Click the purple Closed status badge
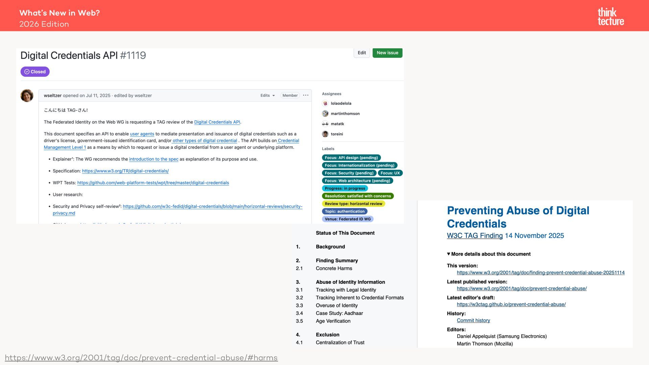Viewport: 649px width, 365px height. click(x=35, y=72)
